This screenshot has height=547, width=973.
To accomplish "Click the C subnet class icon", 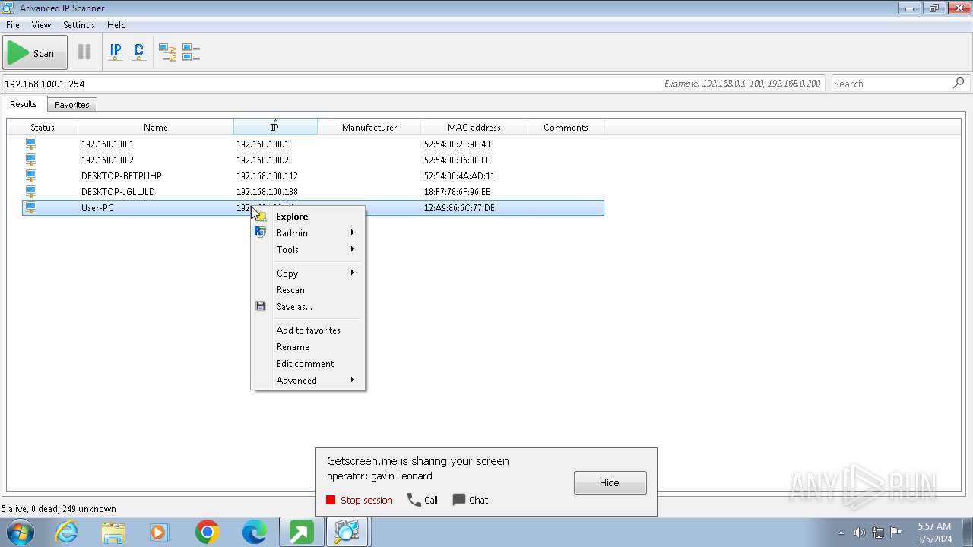I will tap(138, 52).
